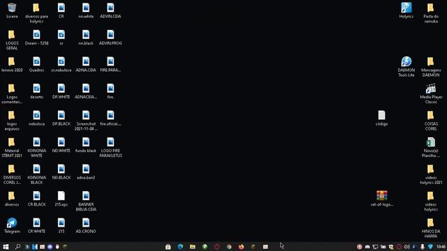The height and width of the screenshot is (251, 447).
Task: Select the 215.eps file icon
Action: pyautogui.click(x=61, y=199)
